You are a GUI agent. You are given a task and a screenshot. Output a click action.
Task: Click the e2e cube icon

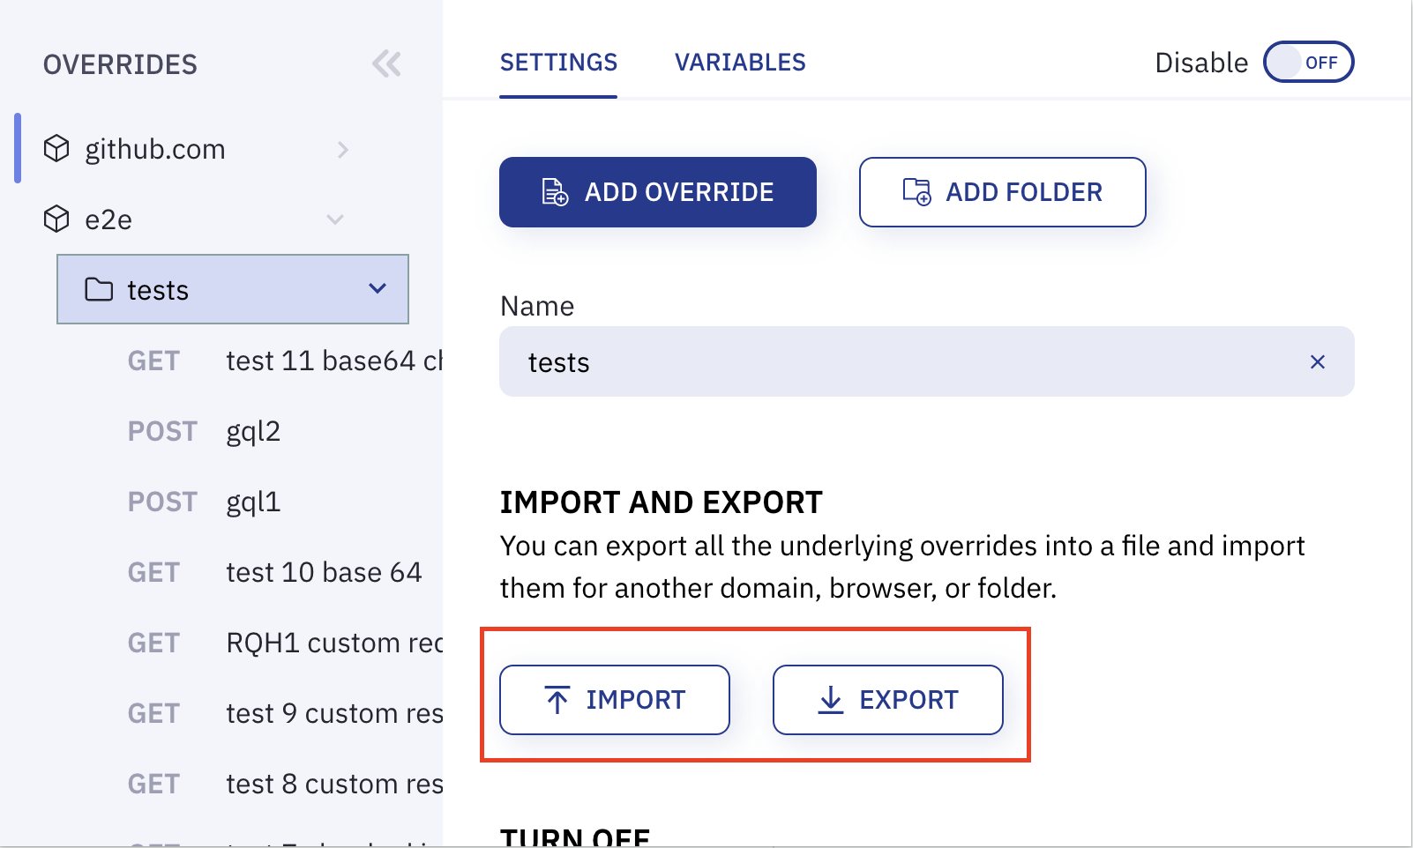pos(56,219)
